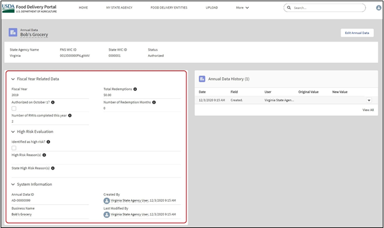Collapse the Fiscal Year Related Data section
Screen dimensions: 384x228
(x=13, y=79)
